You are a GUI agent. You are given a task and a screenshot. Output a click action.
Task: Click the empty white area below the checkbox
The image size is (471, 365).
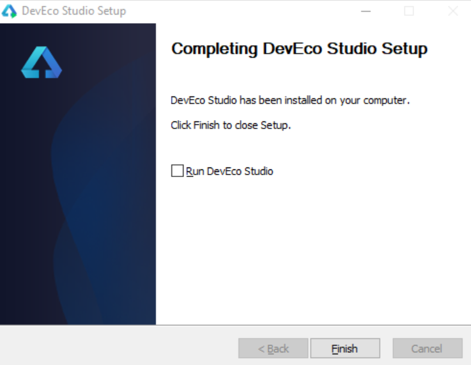tap(313, 249)
